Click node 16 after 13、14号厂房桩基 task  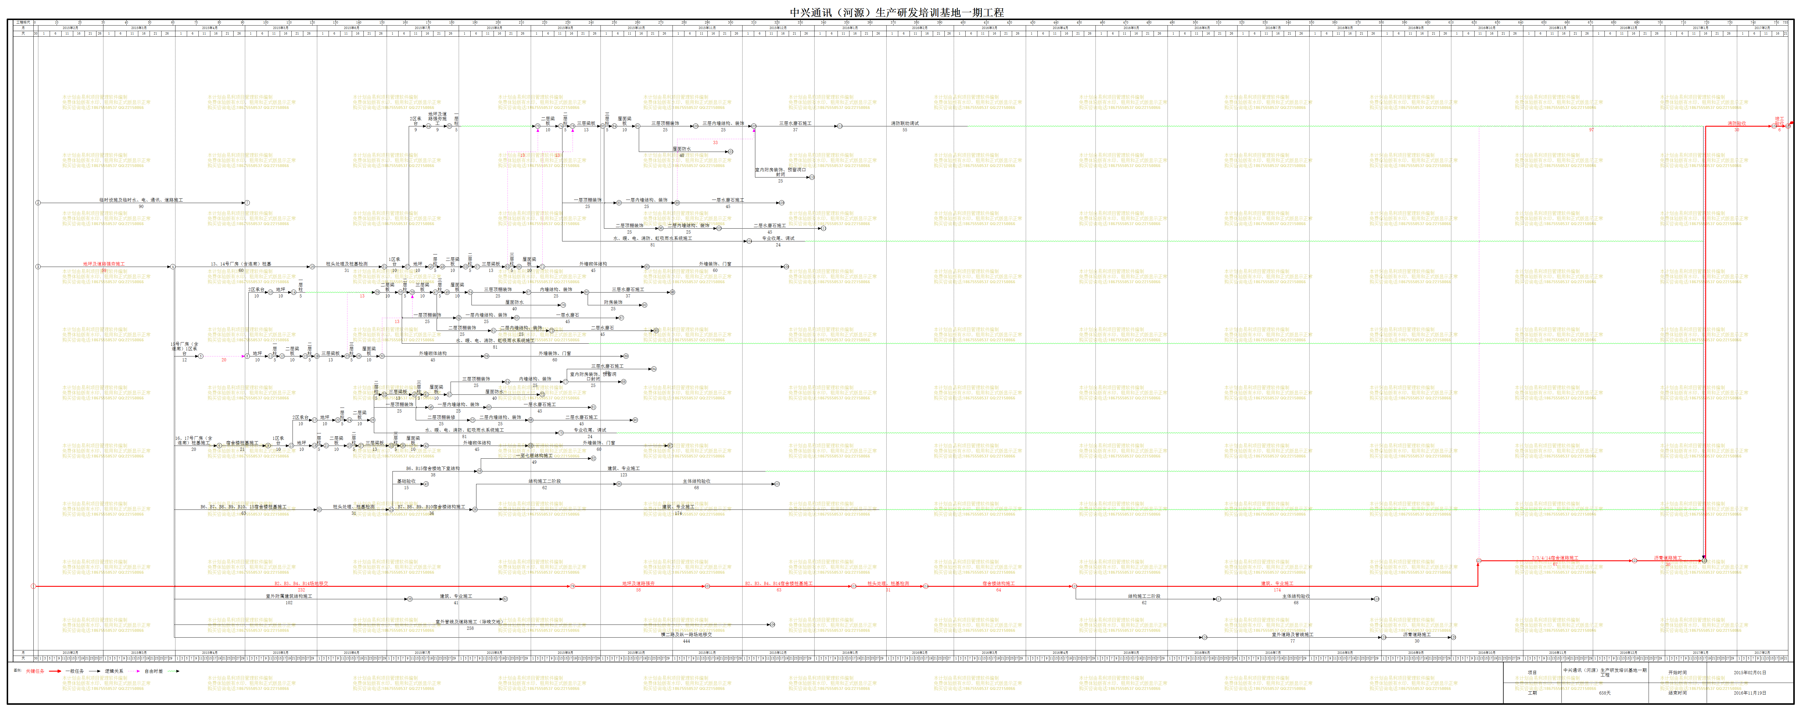[312, 267]
